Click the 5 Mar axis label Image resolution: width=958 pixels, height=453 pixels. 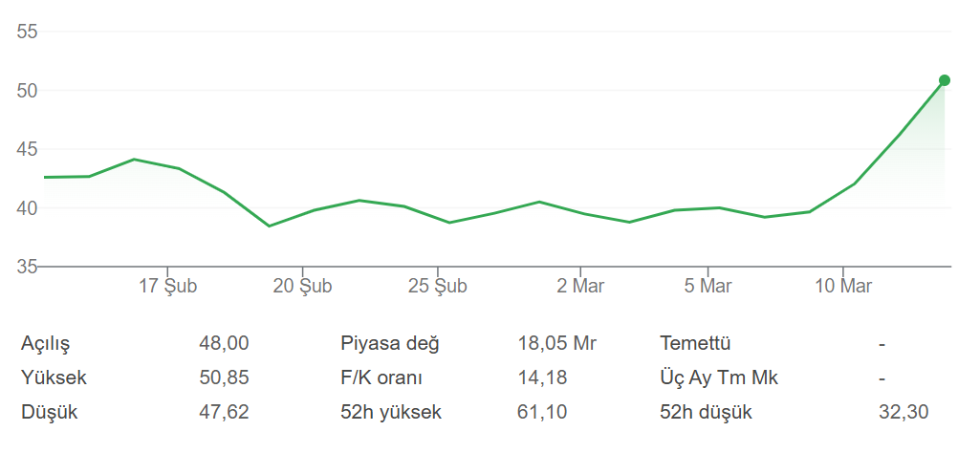coord(708,286)
